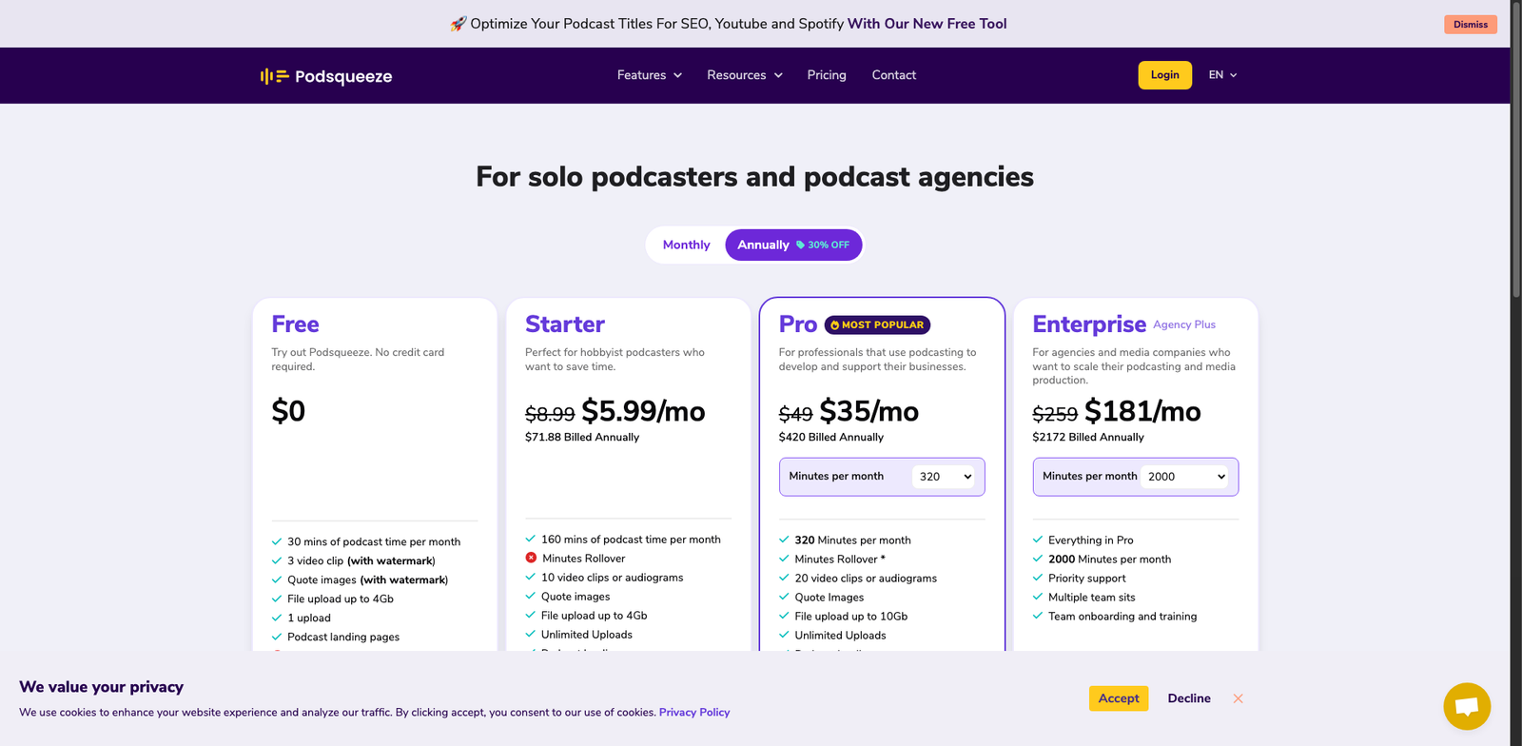
Task: Click the flame icon in Most Popular badge
Action: coord(834,325)
